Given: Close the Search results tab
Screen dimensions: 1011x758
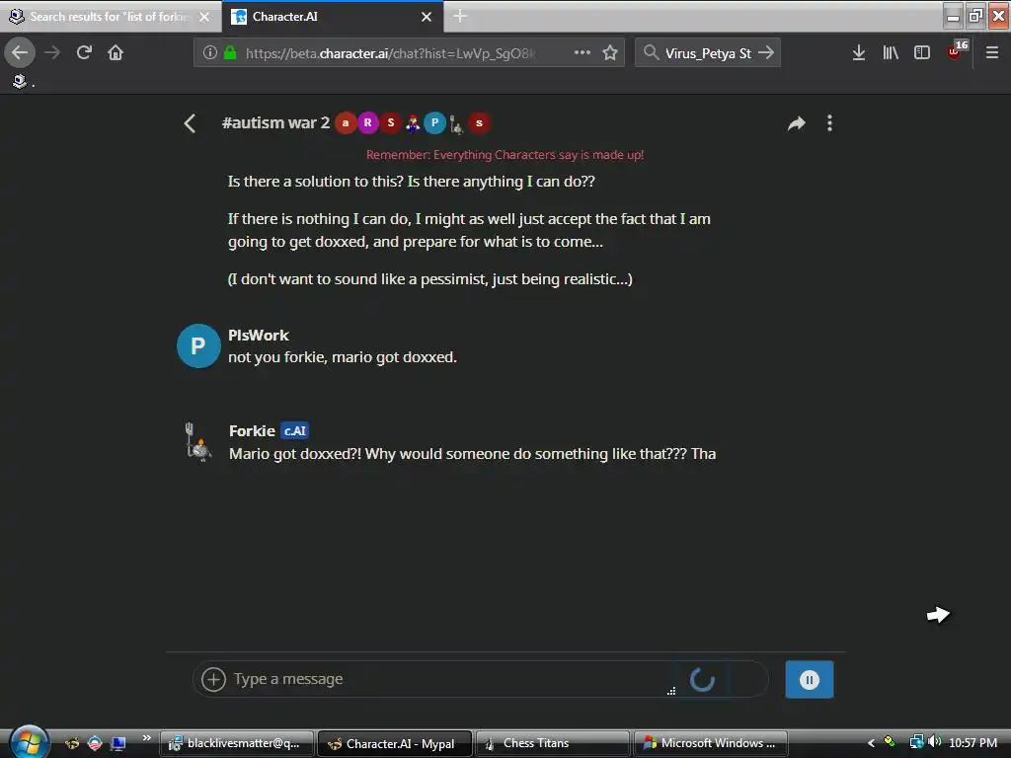Looking at the screenshot, I should pyautogui.click(x=204, y=17).
